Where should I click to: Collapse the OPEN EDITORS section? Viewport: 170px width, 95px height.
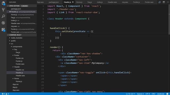(x=8, y=6)
